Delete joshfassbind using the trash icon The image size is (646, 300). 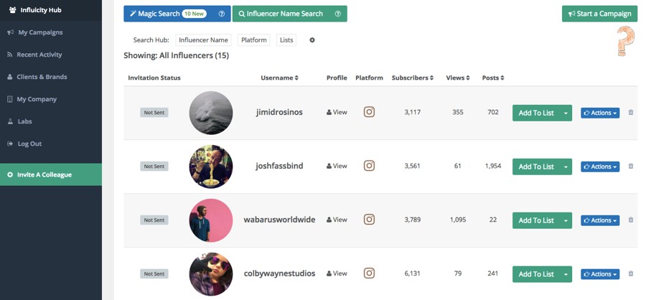pyautogui.click(x=631, y=166)
